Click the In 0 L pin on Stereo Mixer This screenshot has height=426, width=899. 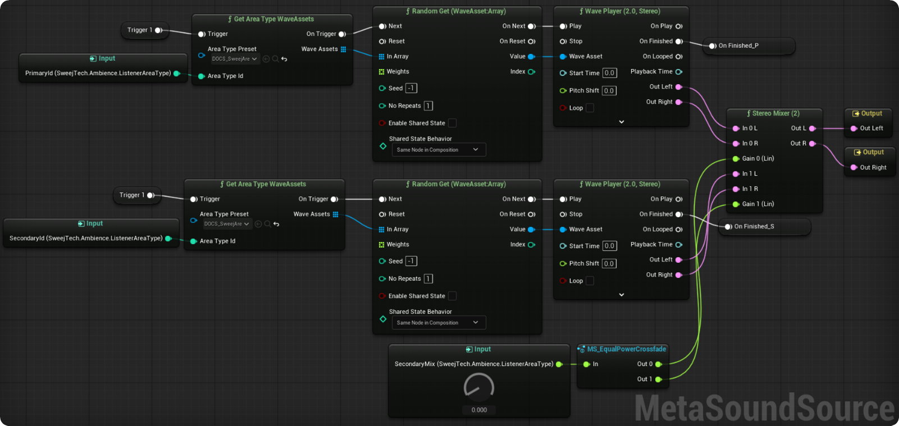point(736,129)
